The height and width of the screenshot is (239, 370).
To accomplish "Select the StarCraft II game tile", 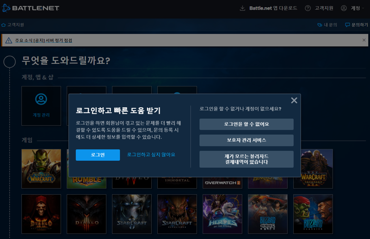I will (x=132, y=214).
